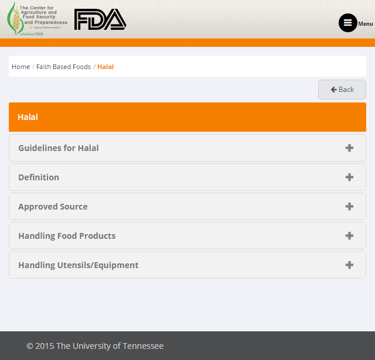Click the orange Halal heading bar
This screenshot has width=375, height=360.
[x=187, y=117]
